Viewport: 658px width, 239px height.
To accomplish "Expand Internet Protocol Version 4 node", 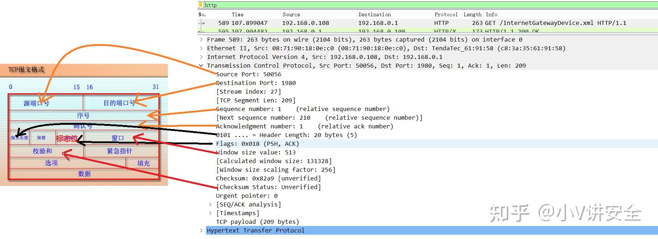I will click(201, 57).
